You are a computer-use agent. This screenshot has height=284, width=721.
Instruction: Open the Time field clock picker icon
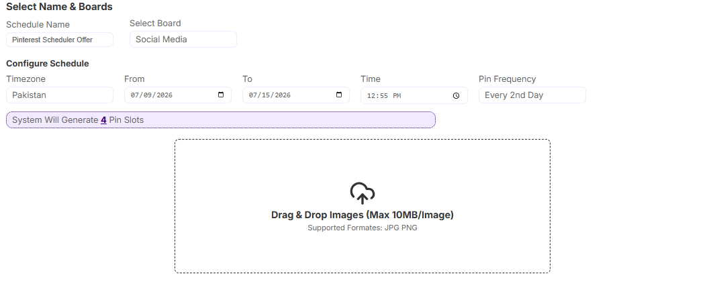point(456,95)
